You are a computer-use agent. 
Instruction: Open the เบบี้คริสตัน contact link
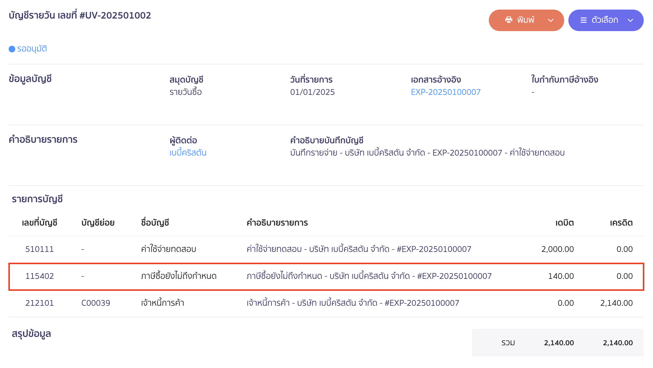(188, 153)
